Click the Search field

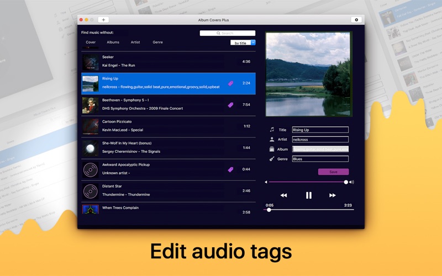(228, 33)
